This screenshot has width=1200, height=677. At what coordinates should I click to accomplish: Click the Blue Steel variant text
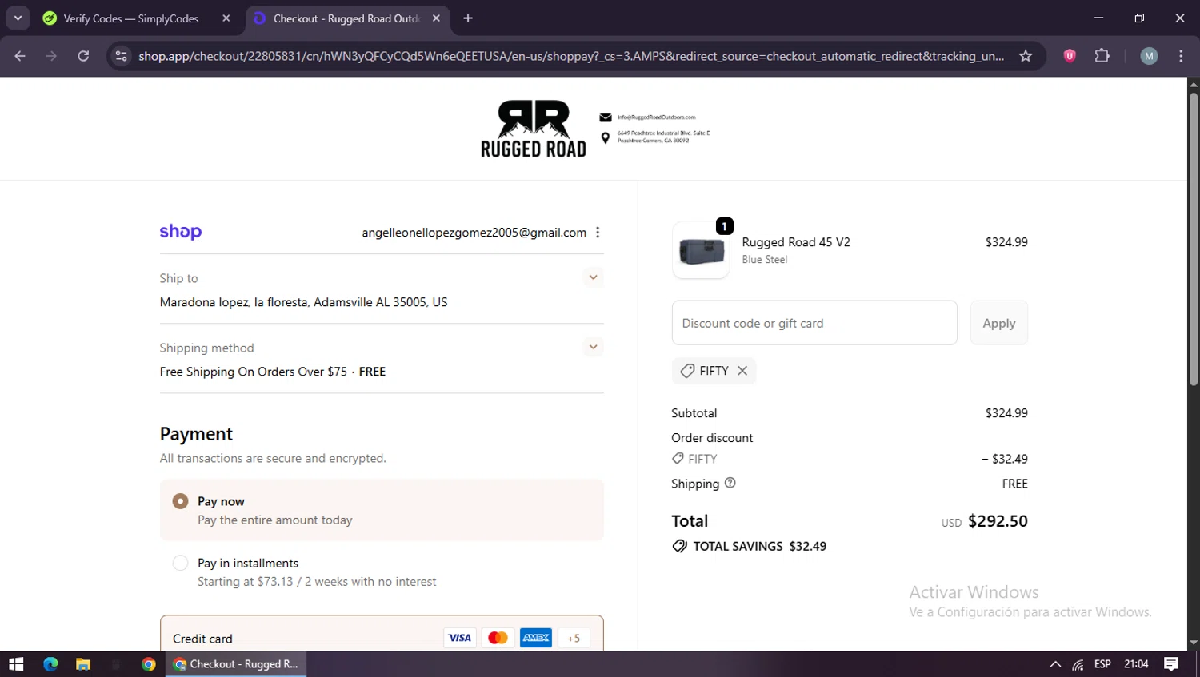tap(765, 260)
